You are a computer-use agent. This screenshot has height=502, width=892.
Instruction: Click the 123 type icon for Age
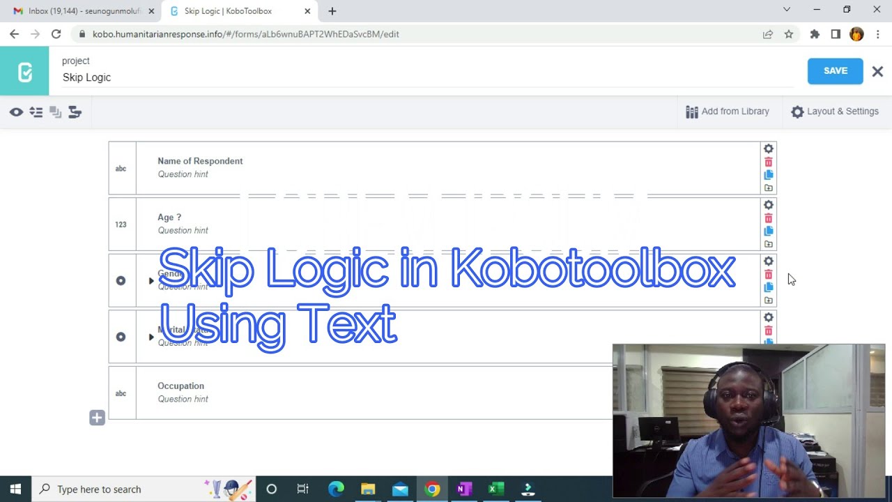[x=121, y=225]
